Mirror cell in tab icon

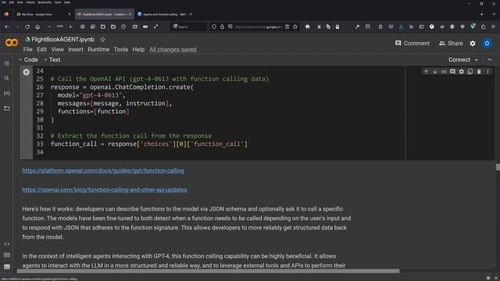point(470,72)
